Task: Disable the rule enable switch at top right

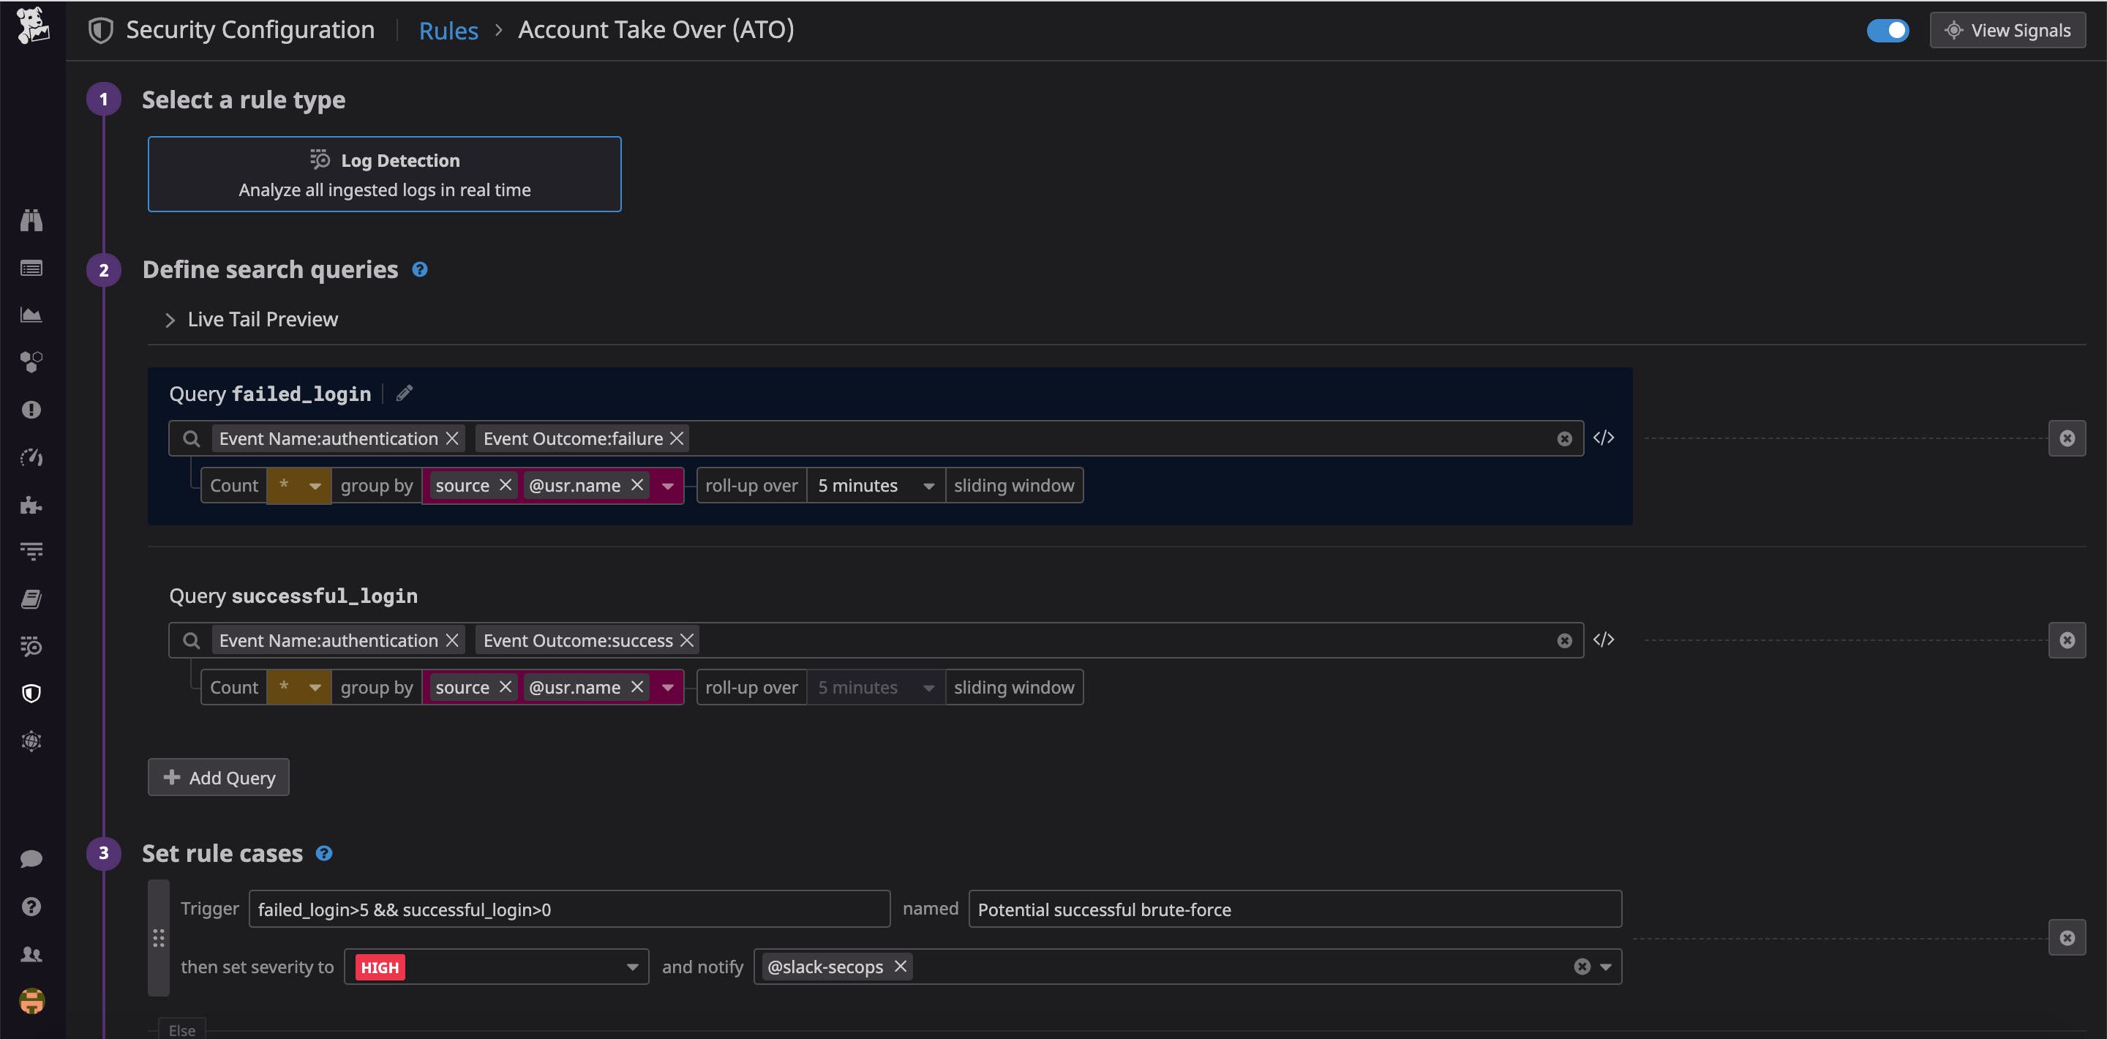Action: pos(1888,29)
